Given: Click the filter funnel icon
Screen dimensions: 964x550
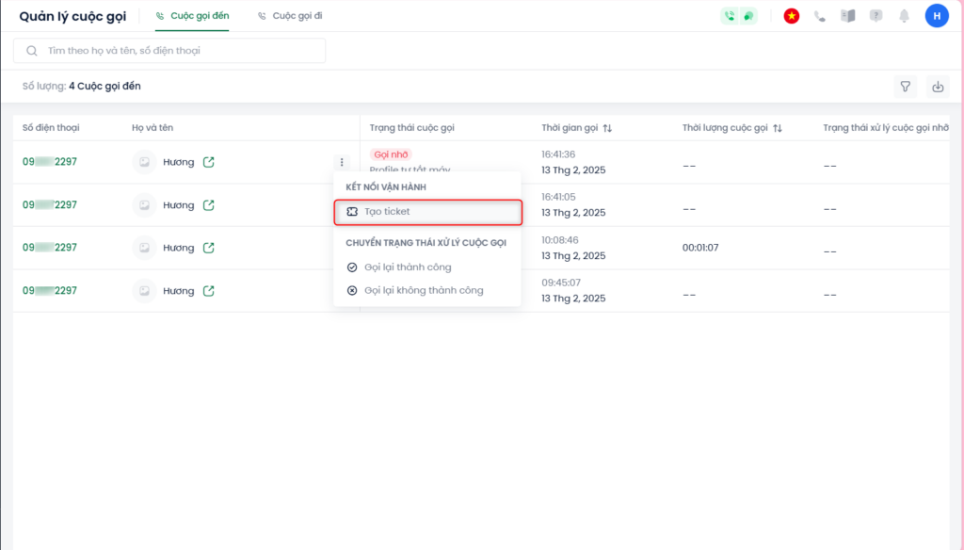Looking at the screenshot, I should pyautogui.click(x=905, y=87).
